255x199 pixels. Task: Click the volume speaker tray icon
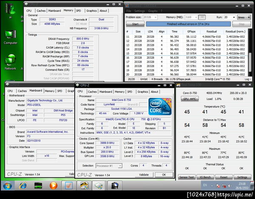[x=230, y=186]
